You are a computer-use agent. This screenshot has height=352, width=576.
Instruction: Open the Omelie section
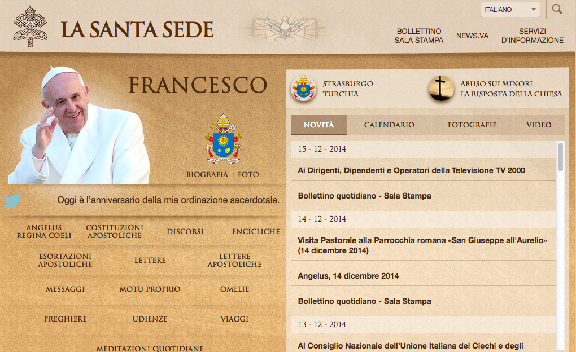click(235, 289)
